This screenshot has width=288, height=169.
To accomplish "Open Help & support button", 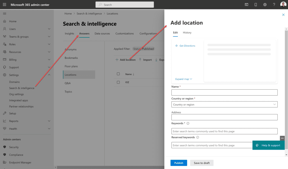I will point(269,145).
